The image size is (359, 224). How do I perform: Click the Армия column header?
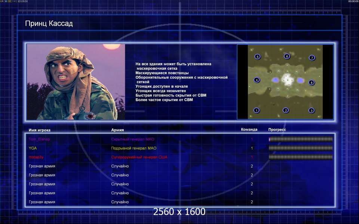click(x=117, y=130)
